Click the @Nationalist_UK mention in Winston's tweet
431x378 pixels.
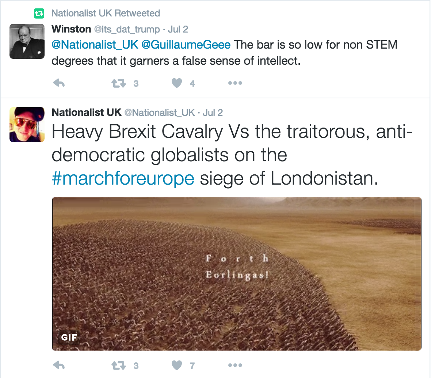[95, 45]
